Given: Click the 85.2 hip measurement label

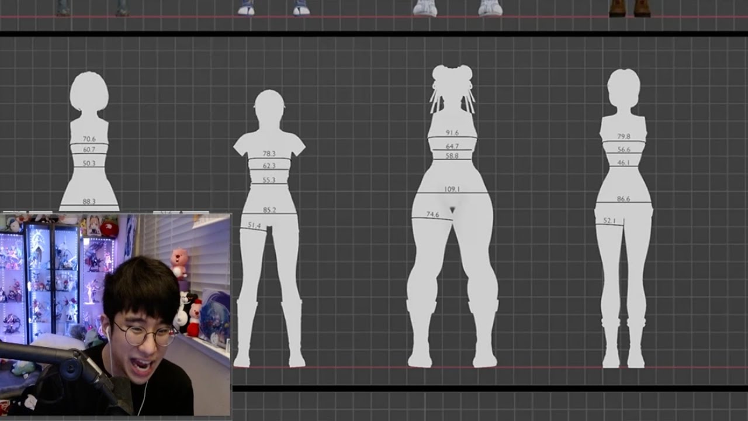Looking at the screenshot, I should click(x=269, y=210).
